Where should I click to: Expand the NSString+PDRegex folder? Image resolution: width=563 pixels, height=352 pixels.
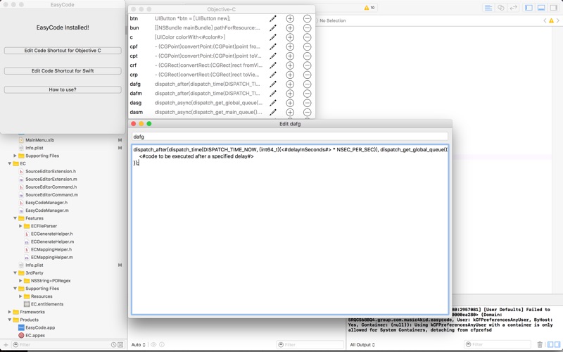tap(20, 280)
